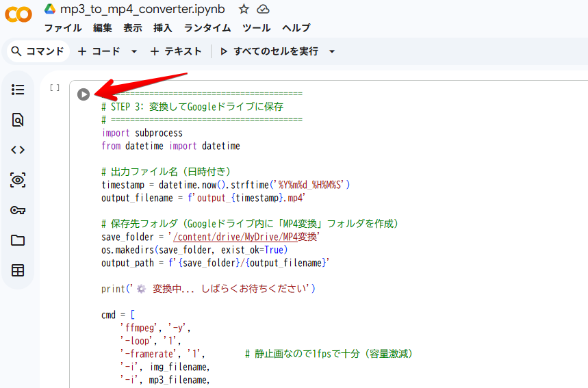Viewport: 588px width, 388px height.
Task: Open the table of contents sidebar panel
Action: pyautogui.click(x=18, y=90)
